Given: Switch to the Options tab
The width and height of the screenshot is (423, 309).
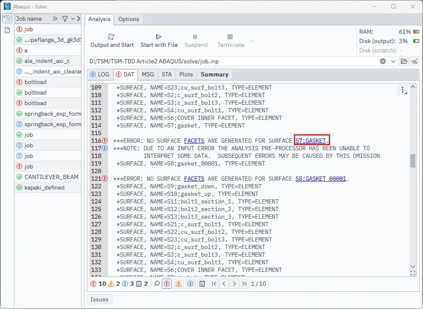Looking at the screenshot, I should click(x=129, y=19).
